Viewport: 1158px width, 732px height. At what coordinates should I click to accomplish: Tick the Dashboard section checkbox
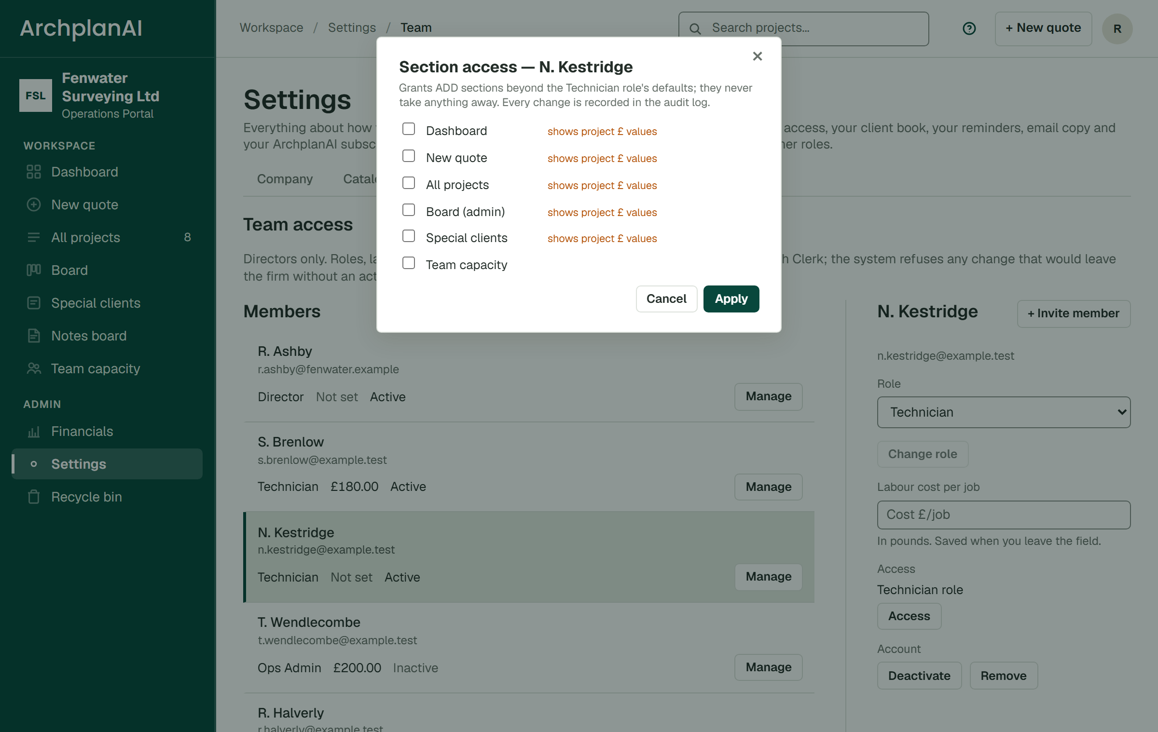tap(409, 129)
